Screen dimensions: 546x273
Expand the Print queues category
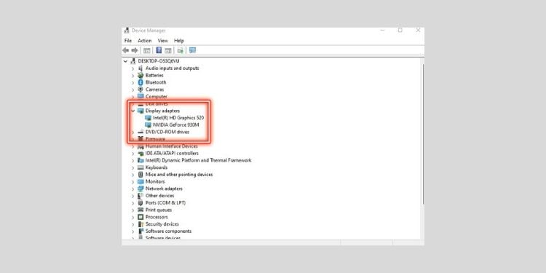point(132,210)
